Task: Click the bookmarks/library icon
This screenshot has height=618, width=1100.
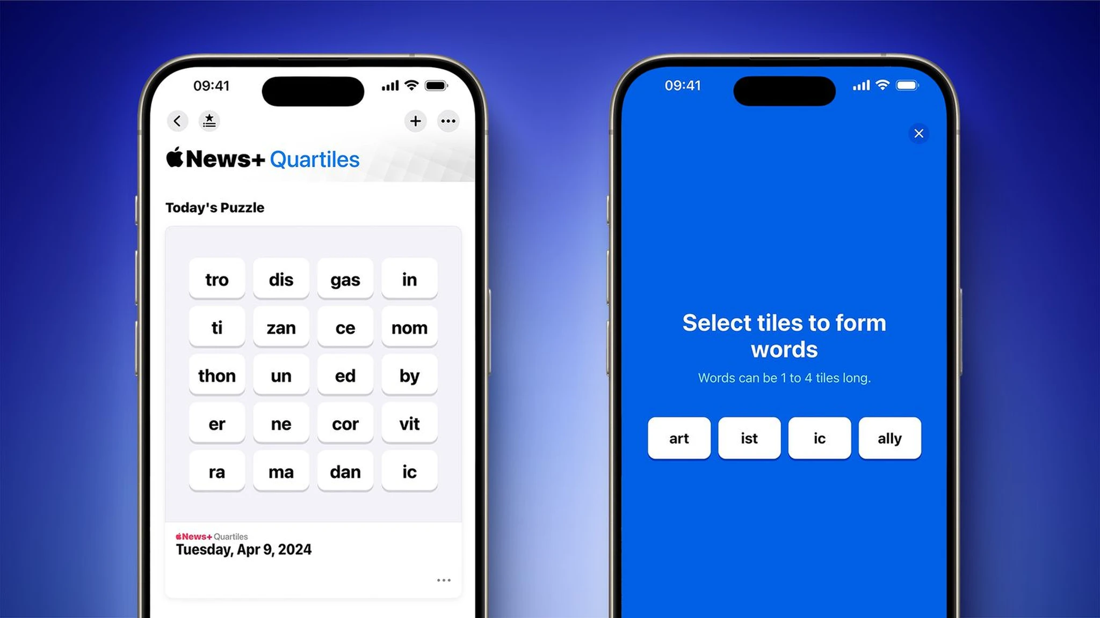Action: (x=210, y=120)
